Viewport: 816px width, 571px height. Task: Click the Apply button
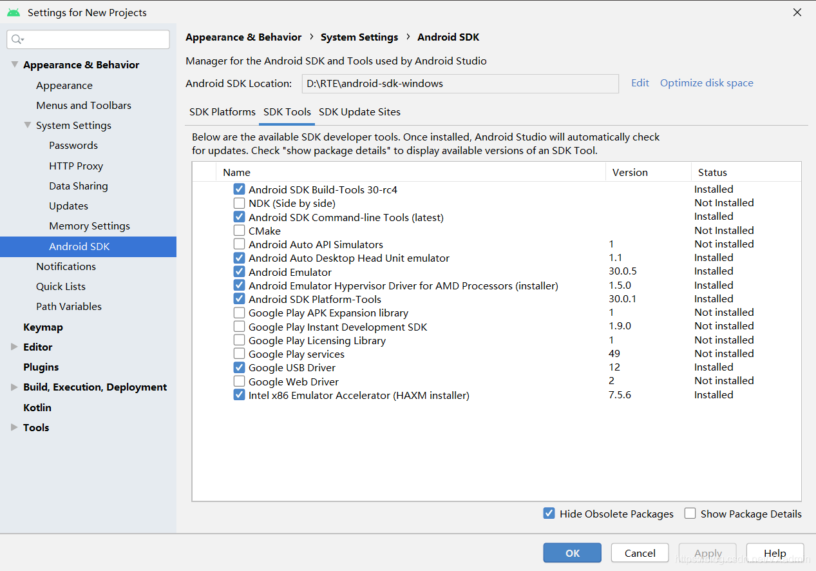[x=708, y=553]
